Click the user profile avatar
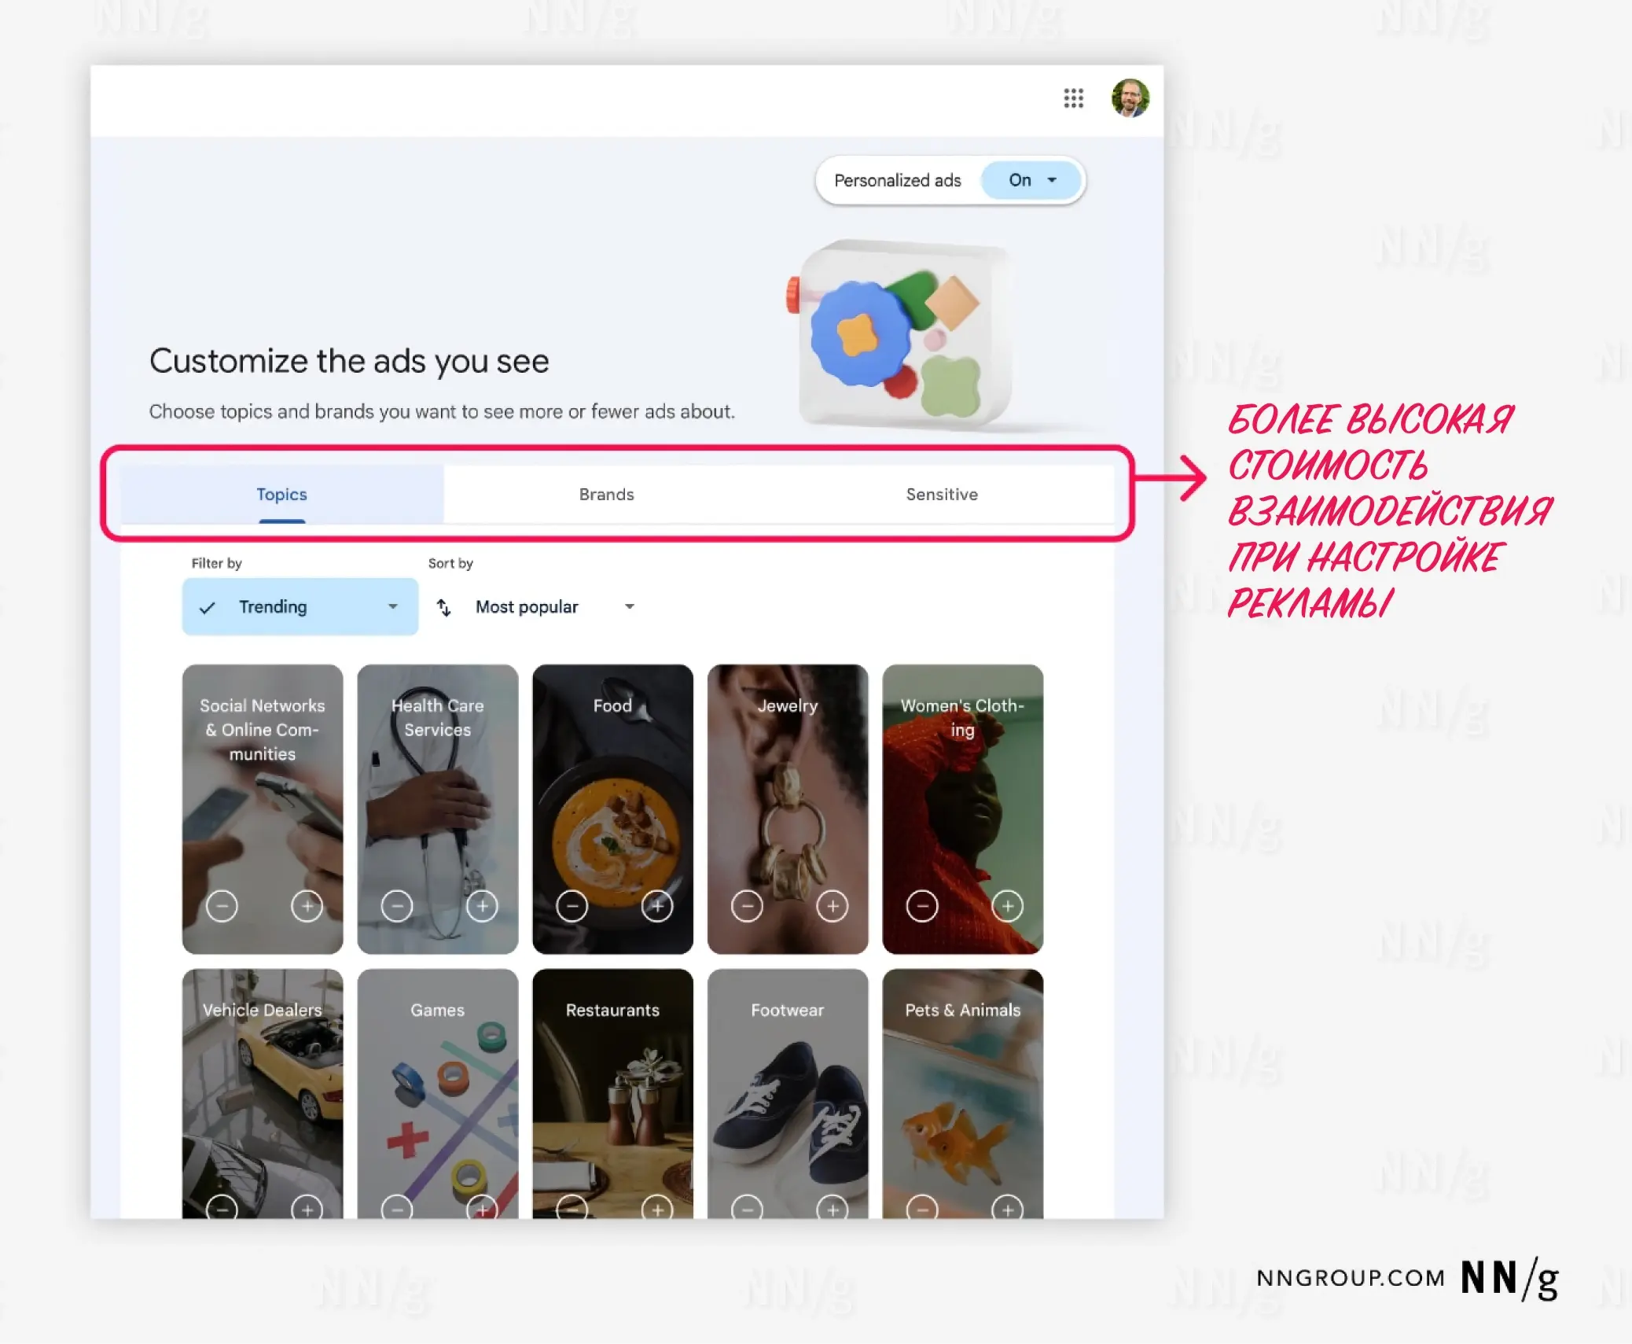Viewport: 1632px width, 1344px height. pyautogui.click(x=1130, y=98)
